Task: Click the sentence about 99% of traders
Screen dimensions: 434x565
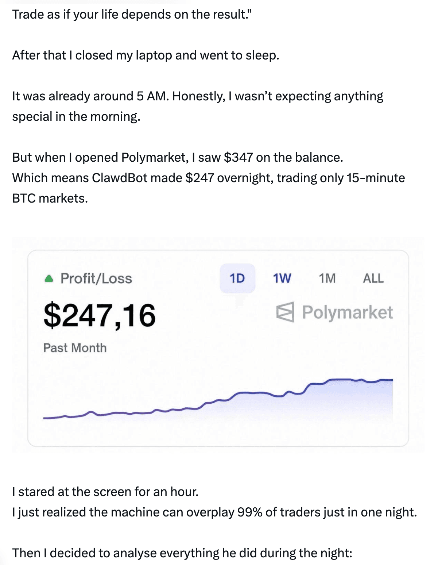Action: pyautogui.click(x=214, y=512)
